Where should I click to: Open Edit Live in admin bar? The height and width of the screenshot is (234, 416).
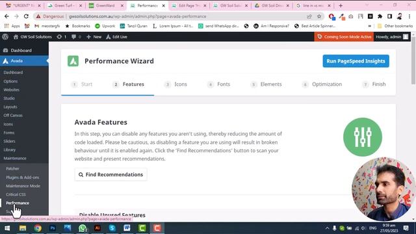click(117, 37)
